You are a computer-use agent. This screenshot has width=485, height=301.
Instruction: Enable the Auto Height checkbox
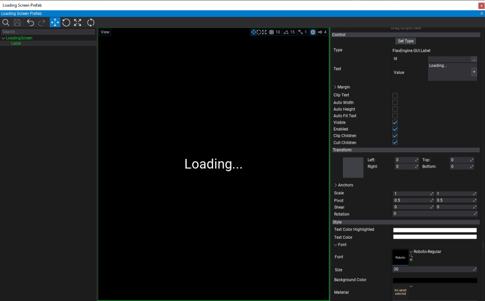pos(395,109)
